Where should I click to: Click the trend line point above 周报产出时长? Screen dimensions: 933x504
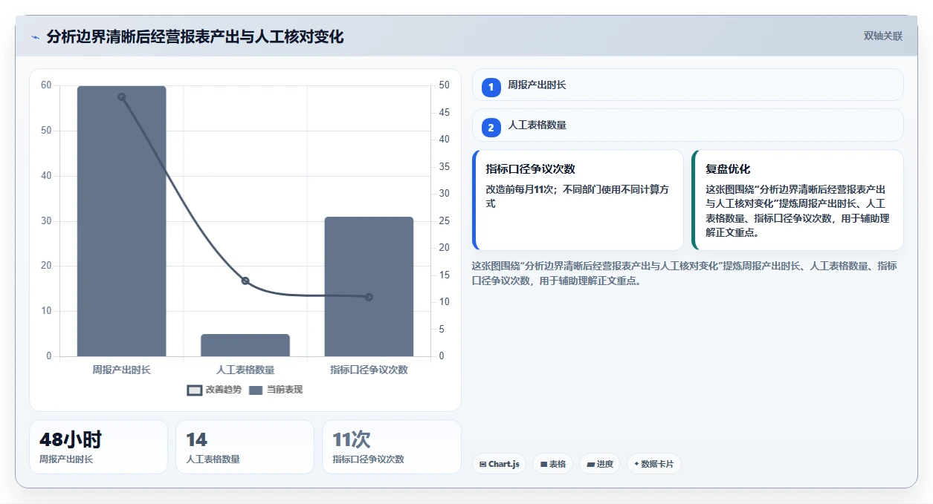pos(121,96)
